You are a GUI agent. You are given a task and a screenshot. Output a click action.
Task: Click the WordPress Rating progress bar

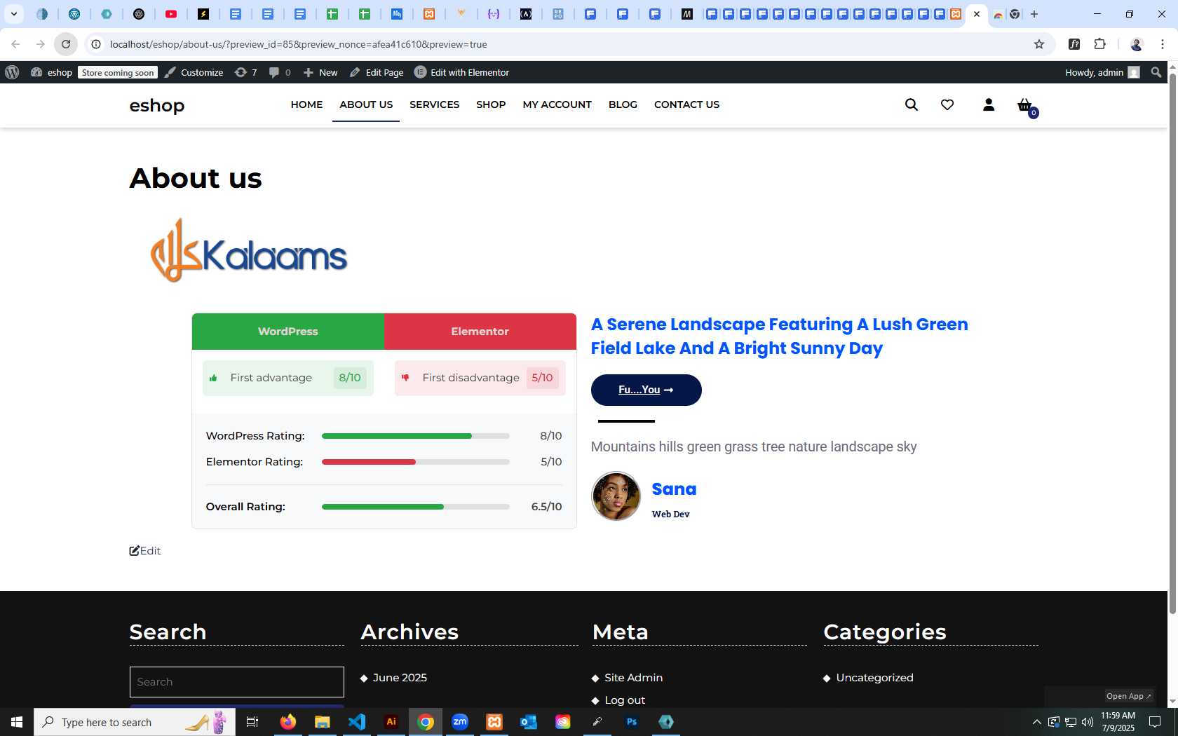416,436
